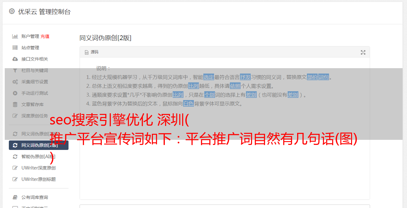
Task: Click the book icon for 公有词库查询
Action: coord(15,197)
